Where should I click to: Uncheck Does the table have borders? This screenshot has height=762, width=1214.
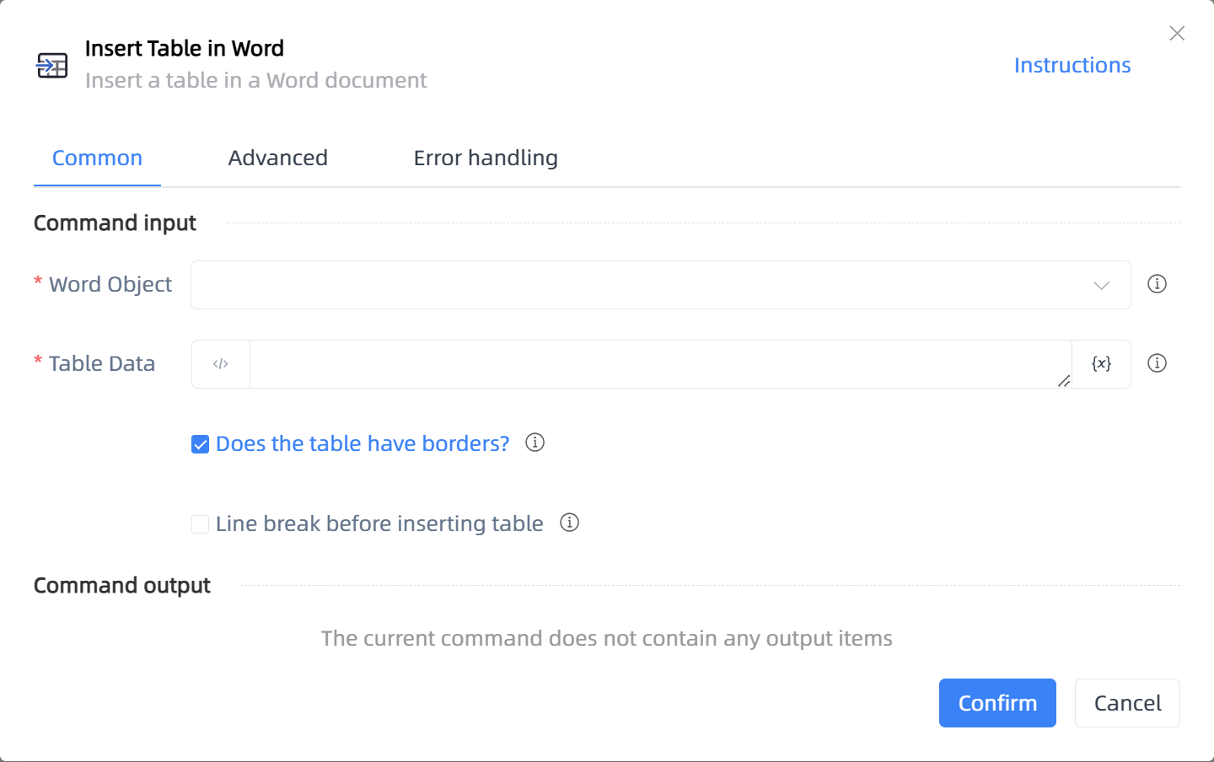tap(200, 444)
